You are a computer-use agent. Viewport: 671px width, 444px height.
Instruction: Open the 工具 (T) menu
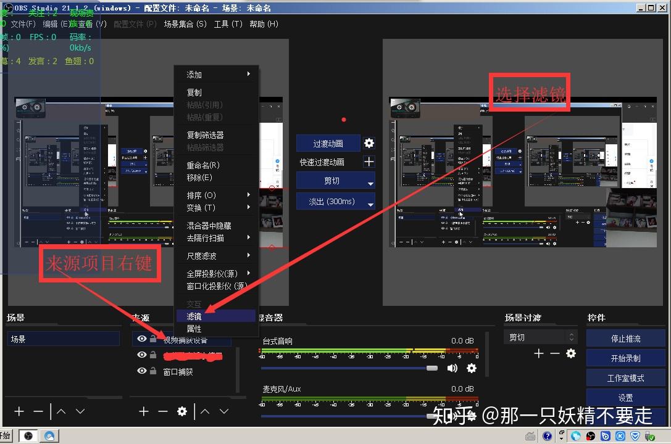pos(228,24)
